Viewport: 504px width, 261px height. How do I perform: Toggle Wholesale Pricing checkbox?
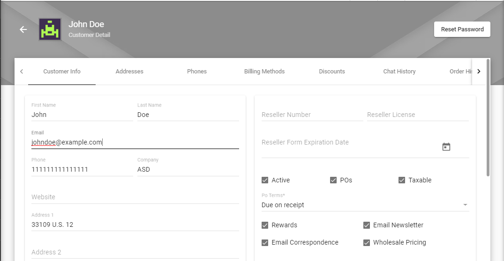[367, 242]
